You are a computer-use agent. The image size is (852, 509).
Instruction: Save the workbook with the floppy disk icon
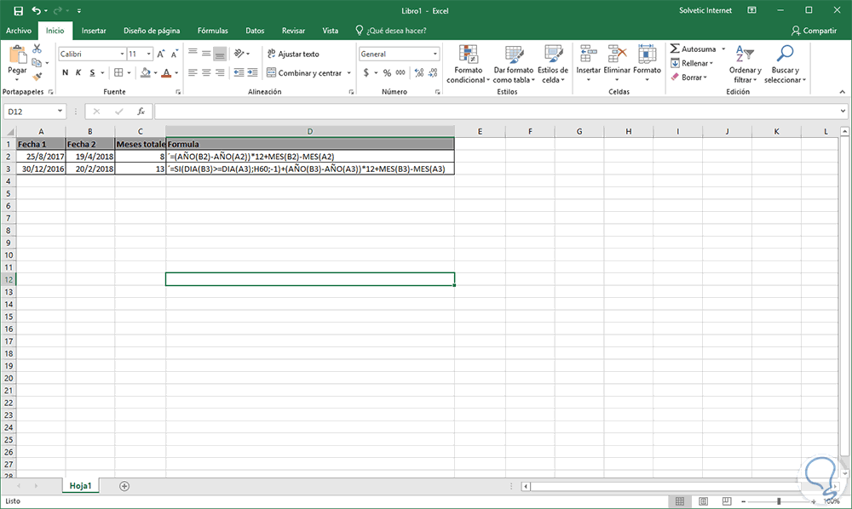[18, 11]
